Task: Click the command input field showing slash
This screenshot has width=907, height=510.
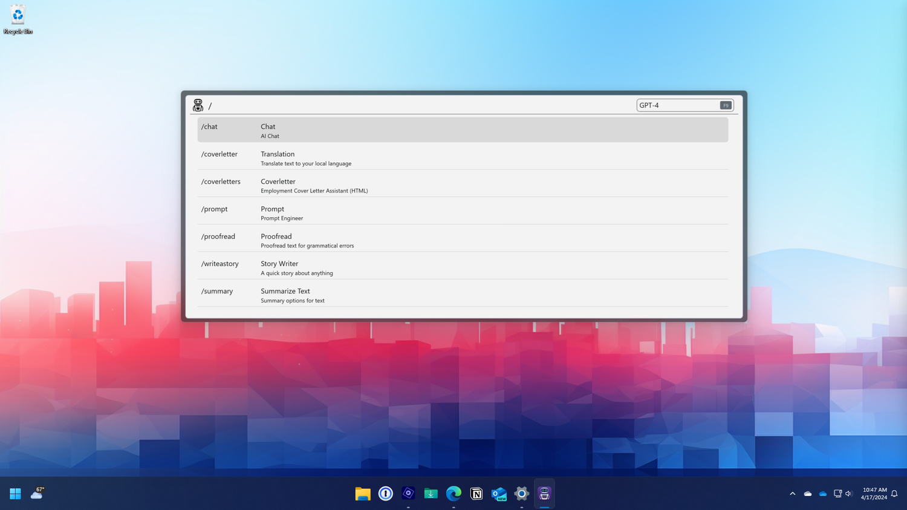Action: point(420,106)
